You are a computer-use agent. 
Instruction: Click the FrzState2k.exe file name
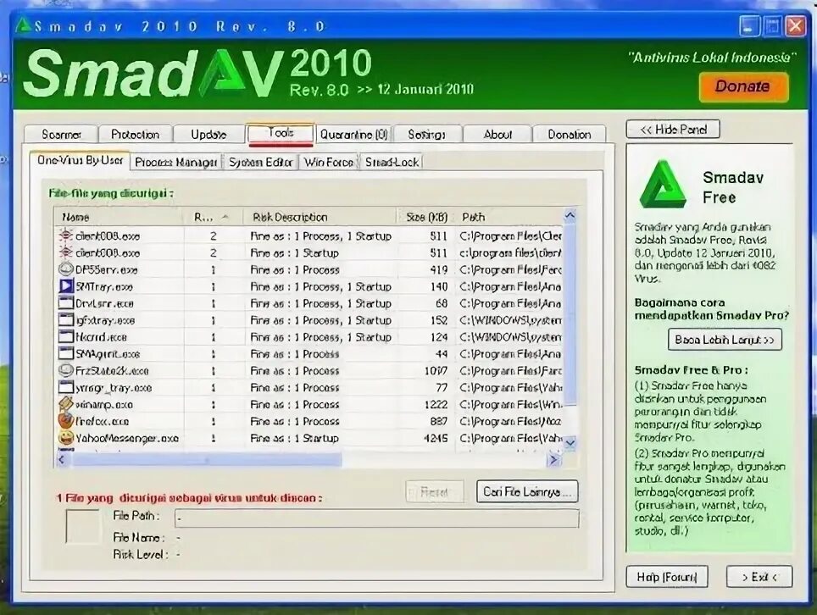pos(112,371)
